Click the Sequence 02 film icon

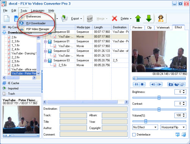[x=50, y=51]
